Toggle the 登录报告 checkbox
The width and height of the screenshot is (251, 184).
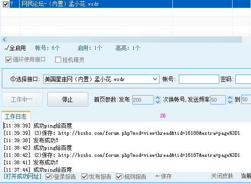[x=48, y=177]
